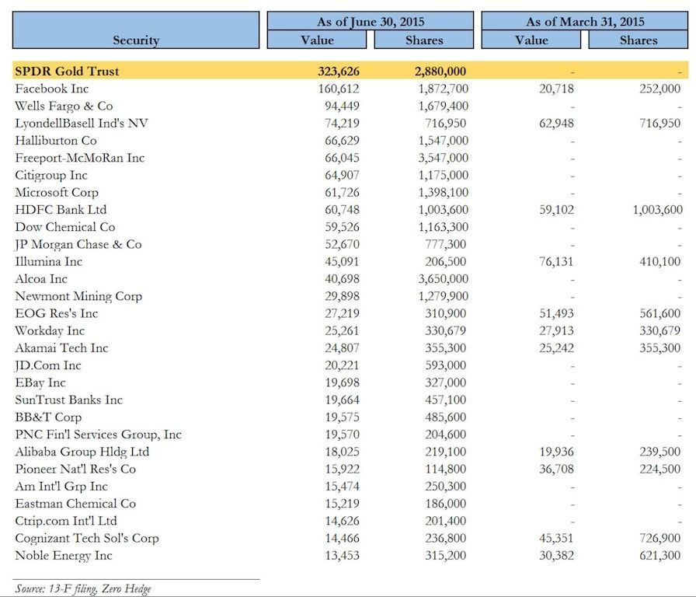This screenshot has height=597, width=696.
Task: Select the 'As of March 31, 2015' header
Action: (x=585, y=21)
